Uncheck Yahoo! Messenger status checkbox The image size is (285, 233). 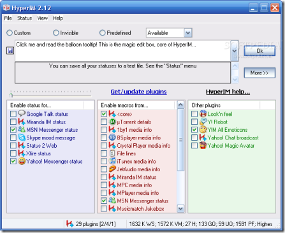[x=13, y=161]
